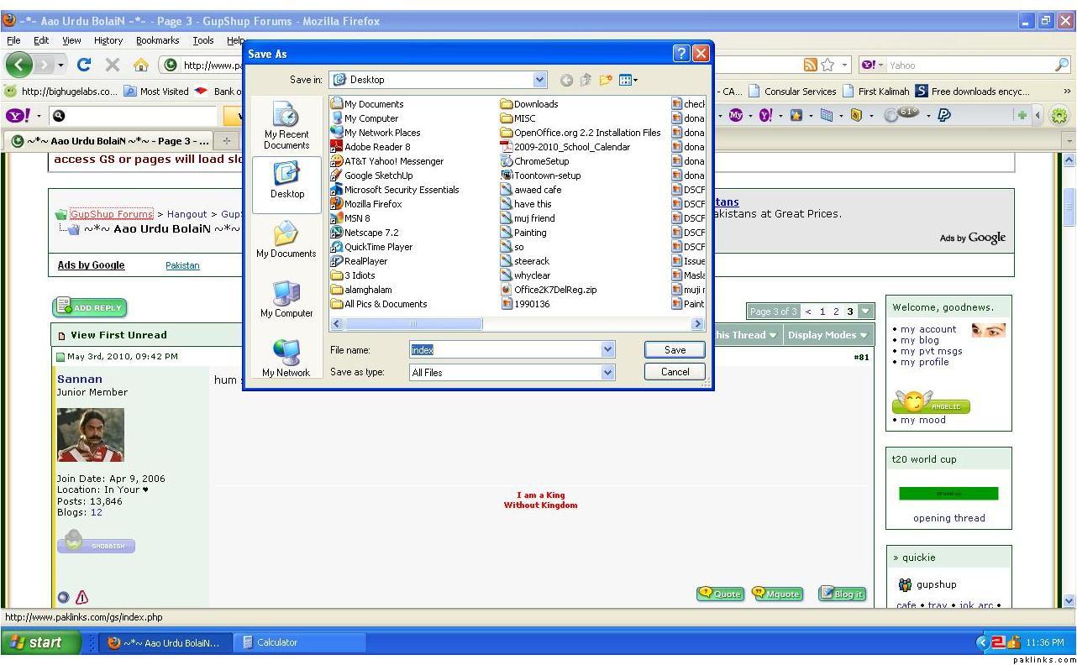Open the green gear toolbar settings
Image resolution: width=1077 pixels, height=665 pixels.
(1059, 116)
